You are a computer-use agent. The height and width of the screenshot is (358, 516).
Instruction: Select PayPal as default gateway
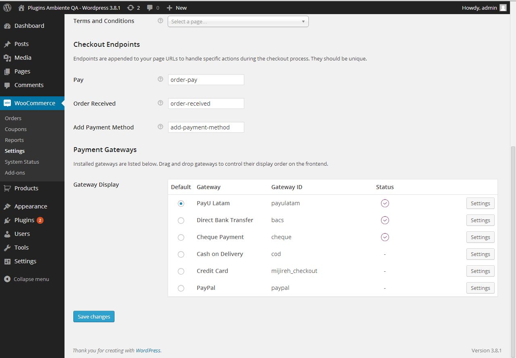[181, 288]
